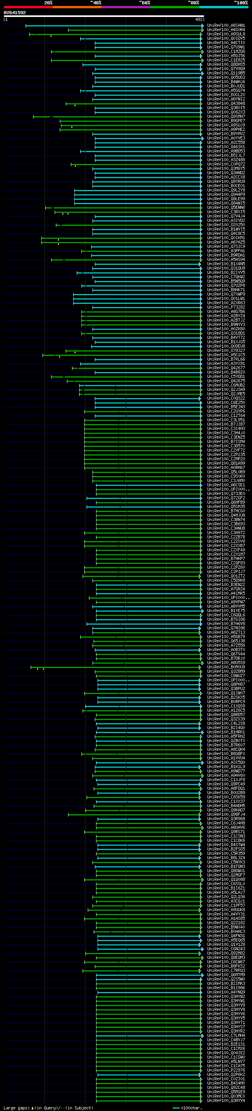
Task: Click the cyan 100-character scale line
Action: 176,1108
